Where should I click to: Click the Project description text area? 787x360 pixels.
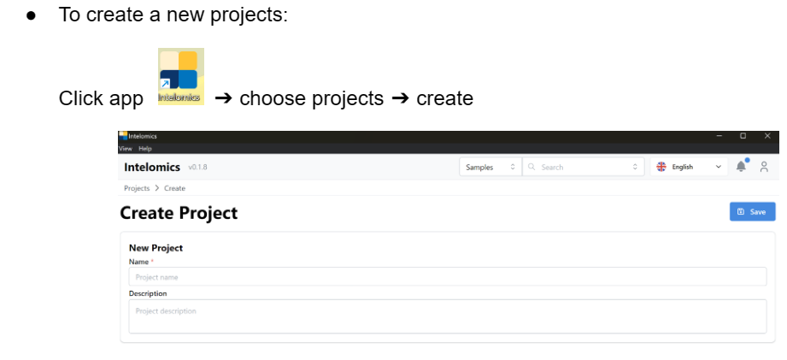point(448,316)
